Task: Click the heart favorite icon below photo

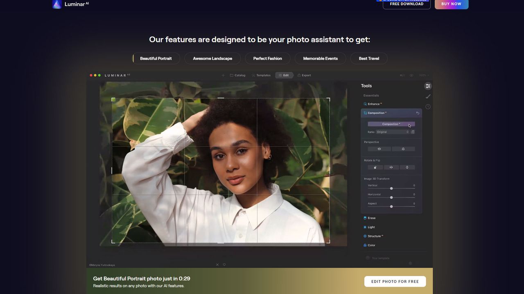Action: (x=224, y=265)
